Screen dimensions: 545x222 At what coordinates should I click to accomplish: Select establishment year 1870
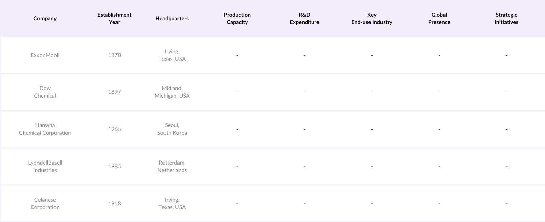(114, 55)
